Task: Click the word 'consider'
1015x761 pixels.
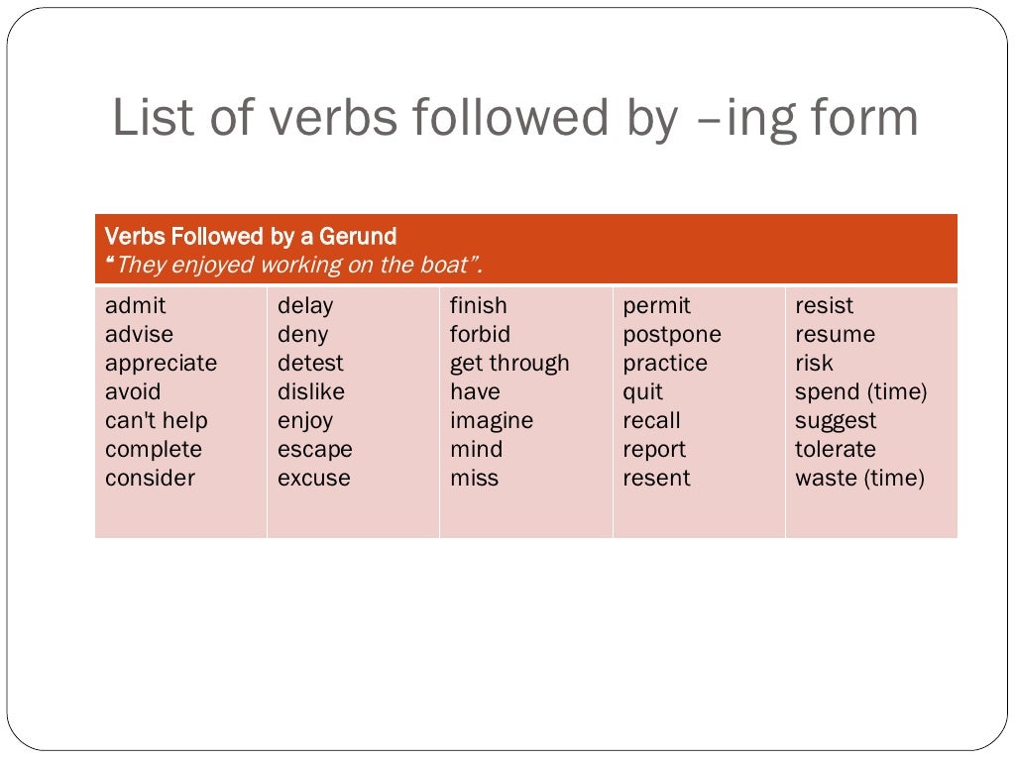Action: click(x=151, y=479)
